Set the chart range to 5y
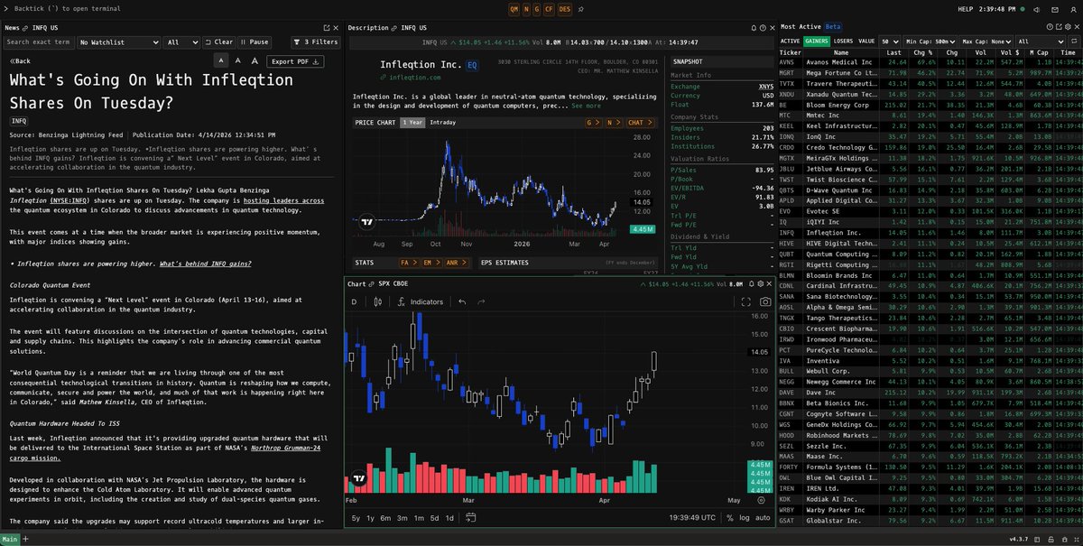Viewport: 1083px width, 546px height. 356,518
